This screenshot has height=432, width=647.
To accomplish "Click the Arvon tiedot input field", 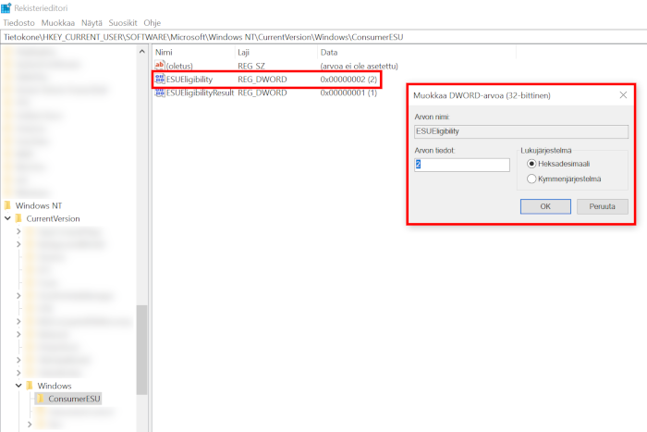I will 462,165.
